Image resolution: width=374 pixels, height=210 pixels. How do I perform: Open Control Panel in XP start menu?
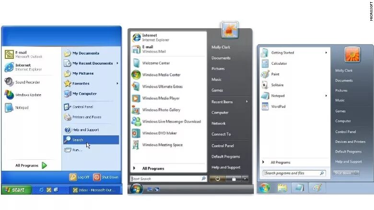(x=79, y=107)
